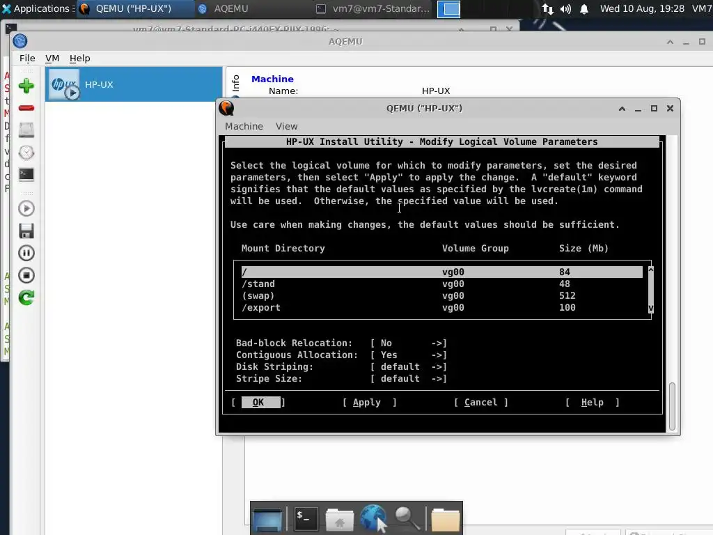Click the QEMU window title bar icon
This screenshot has height=535, width=713.
pos(226,108)
